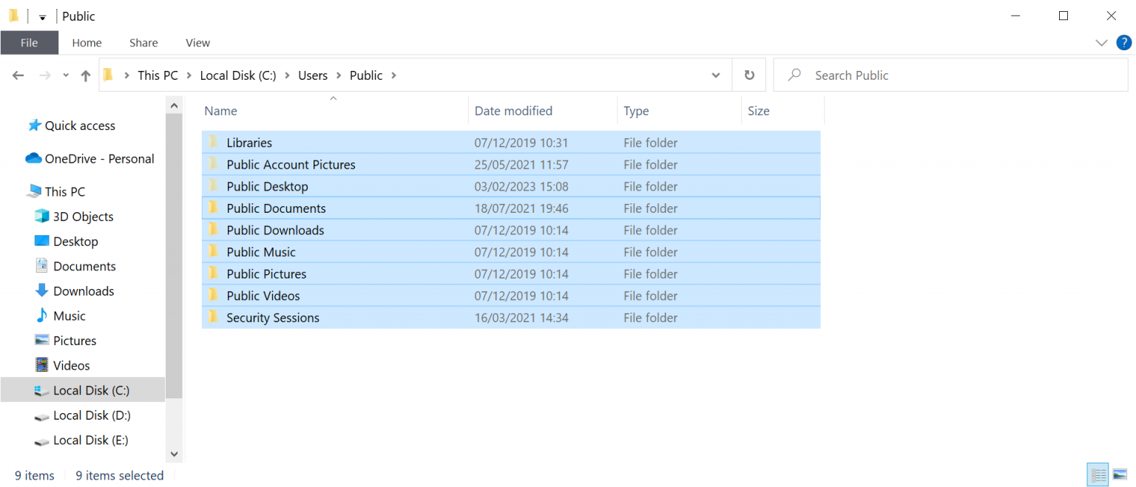Toggle the Name column sort order

pos(220,110)
